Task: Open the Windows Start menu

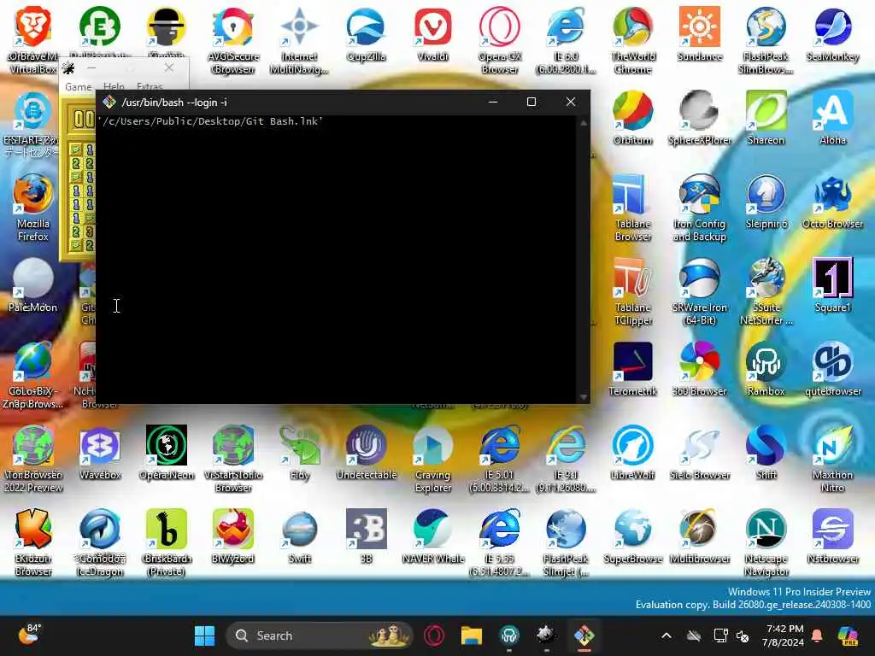Action: coord(204,635)
